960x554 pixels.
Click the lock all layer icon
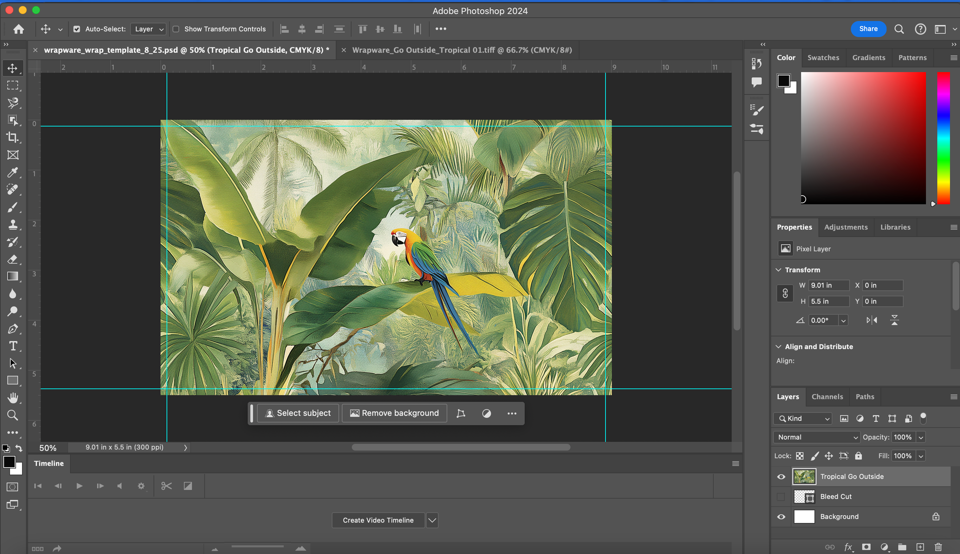(x=859, y=456)
